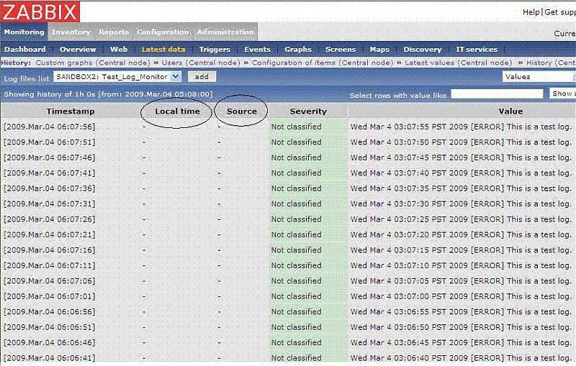The height and width of the screenshot is (366, 576).
Task: Select timestamp [2009.Mar.04 06:07:11]
Action: (49, 265)
